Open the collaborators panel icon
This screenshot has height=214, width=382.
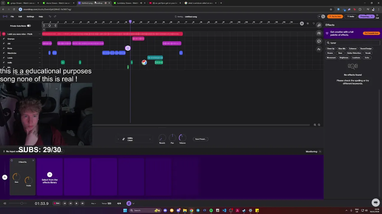[319, 33]
